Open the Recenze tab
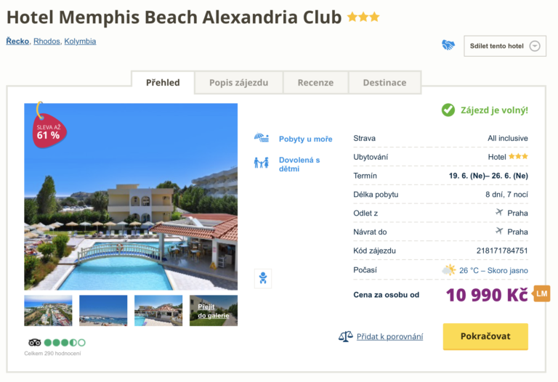The width and height of the screenshot is (558, 382). [x=315, y=83]
